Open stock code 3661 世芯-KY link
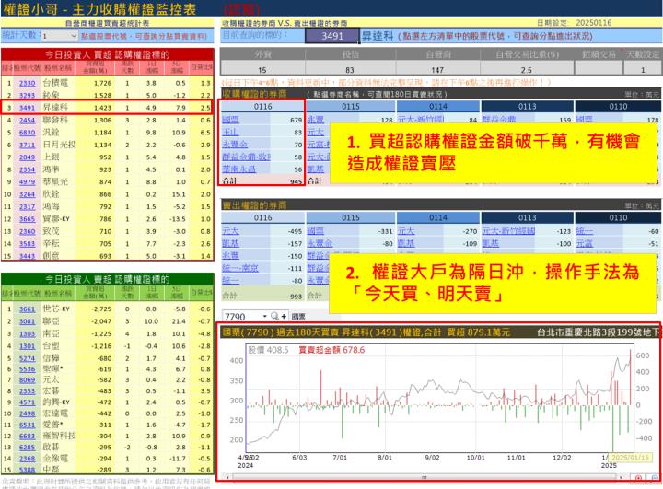The width and height of the screenshot is (663, 489). click(x=27, y=309)
